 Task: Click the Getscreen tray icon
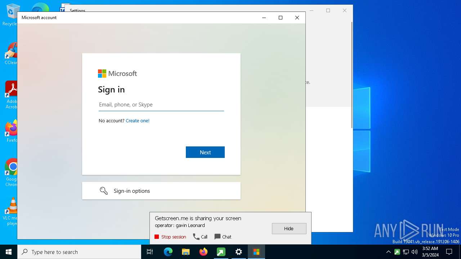coord(397,252)
